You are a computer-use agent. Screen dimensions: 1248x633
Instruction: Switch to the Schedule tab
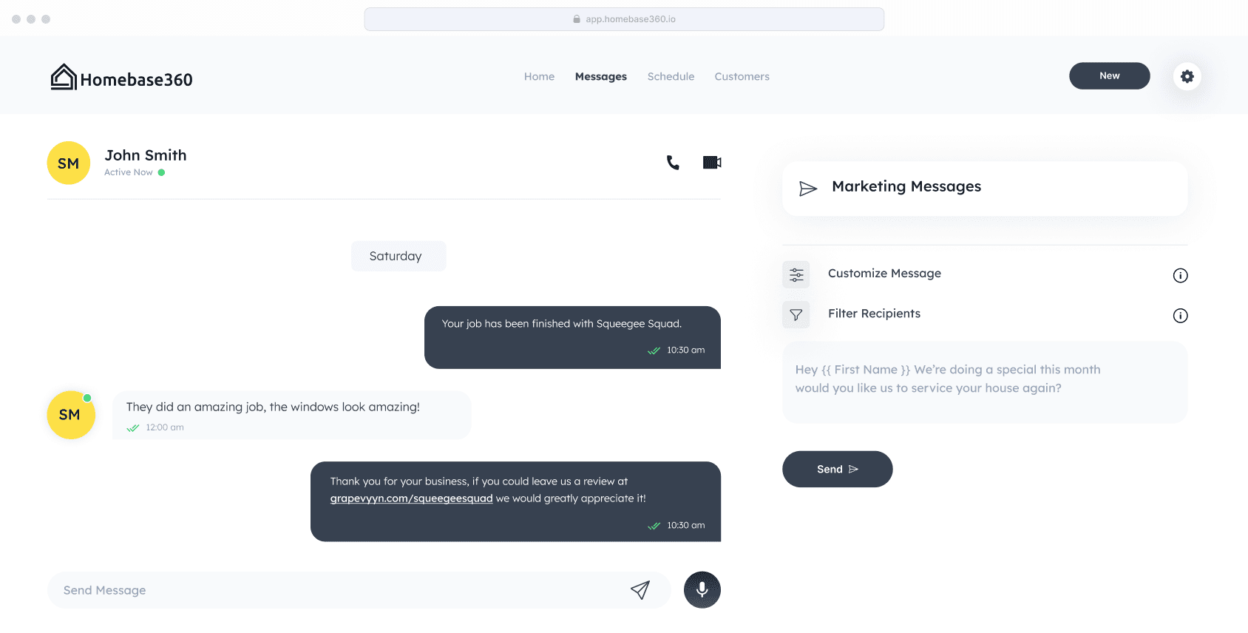670,76
